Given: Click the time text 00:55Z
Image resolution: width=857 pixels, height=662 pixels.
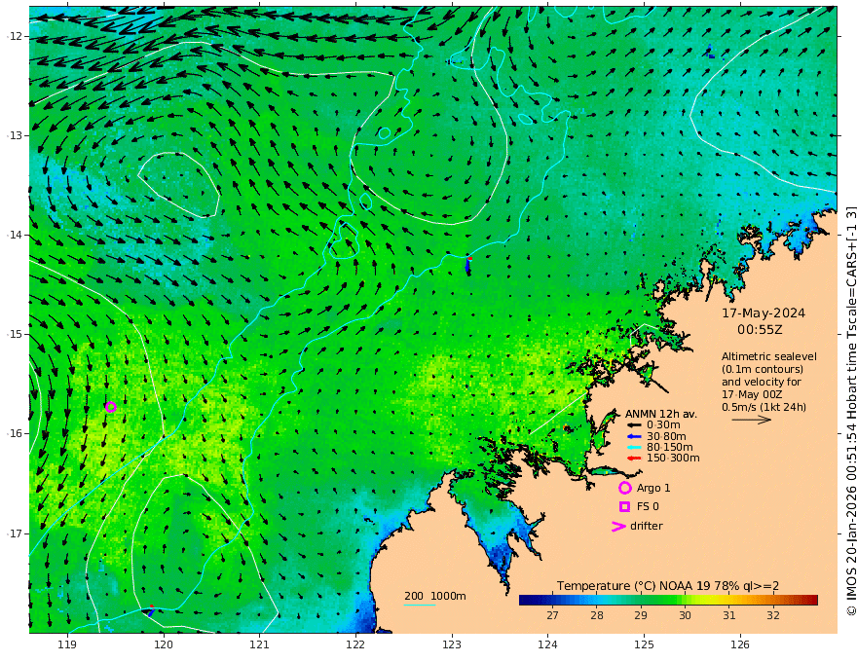Looking at the screenshot, I should [760, 330].
